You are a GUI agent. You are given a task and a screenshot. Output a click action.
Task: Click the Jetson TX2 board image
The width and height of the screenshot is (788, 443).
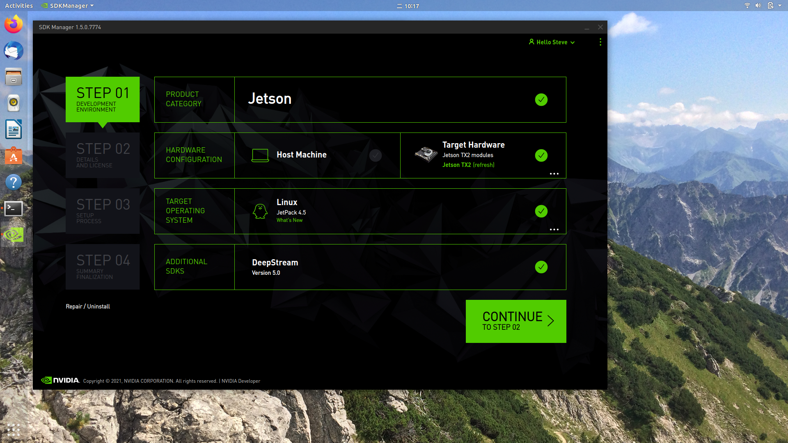(x=426, y=154)
